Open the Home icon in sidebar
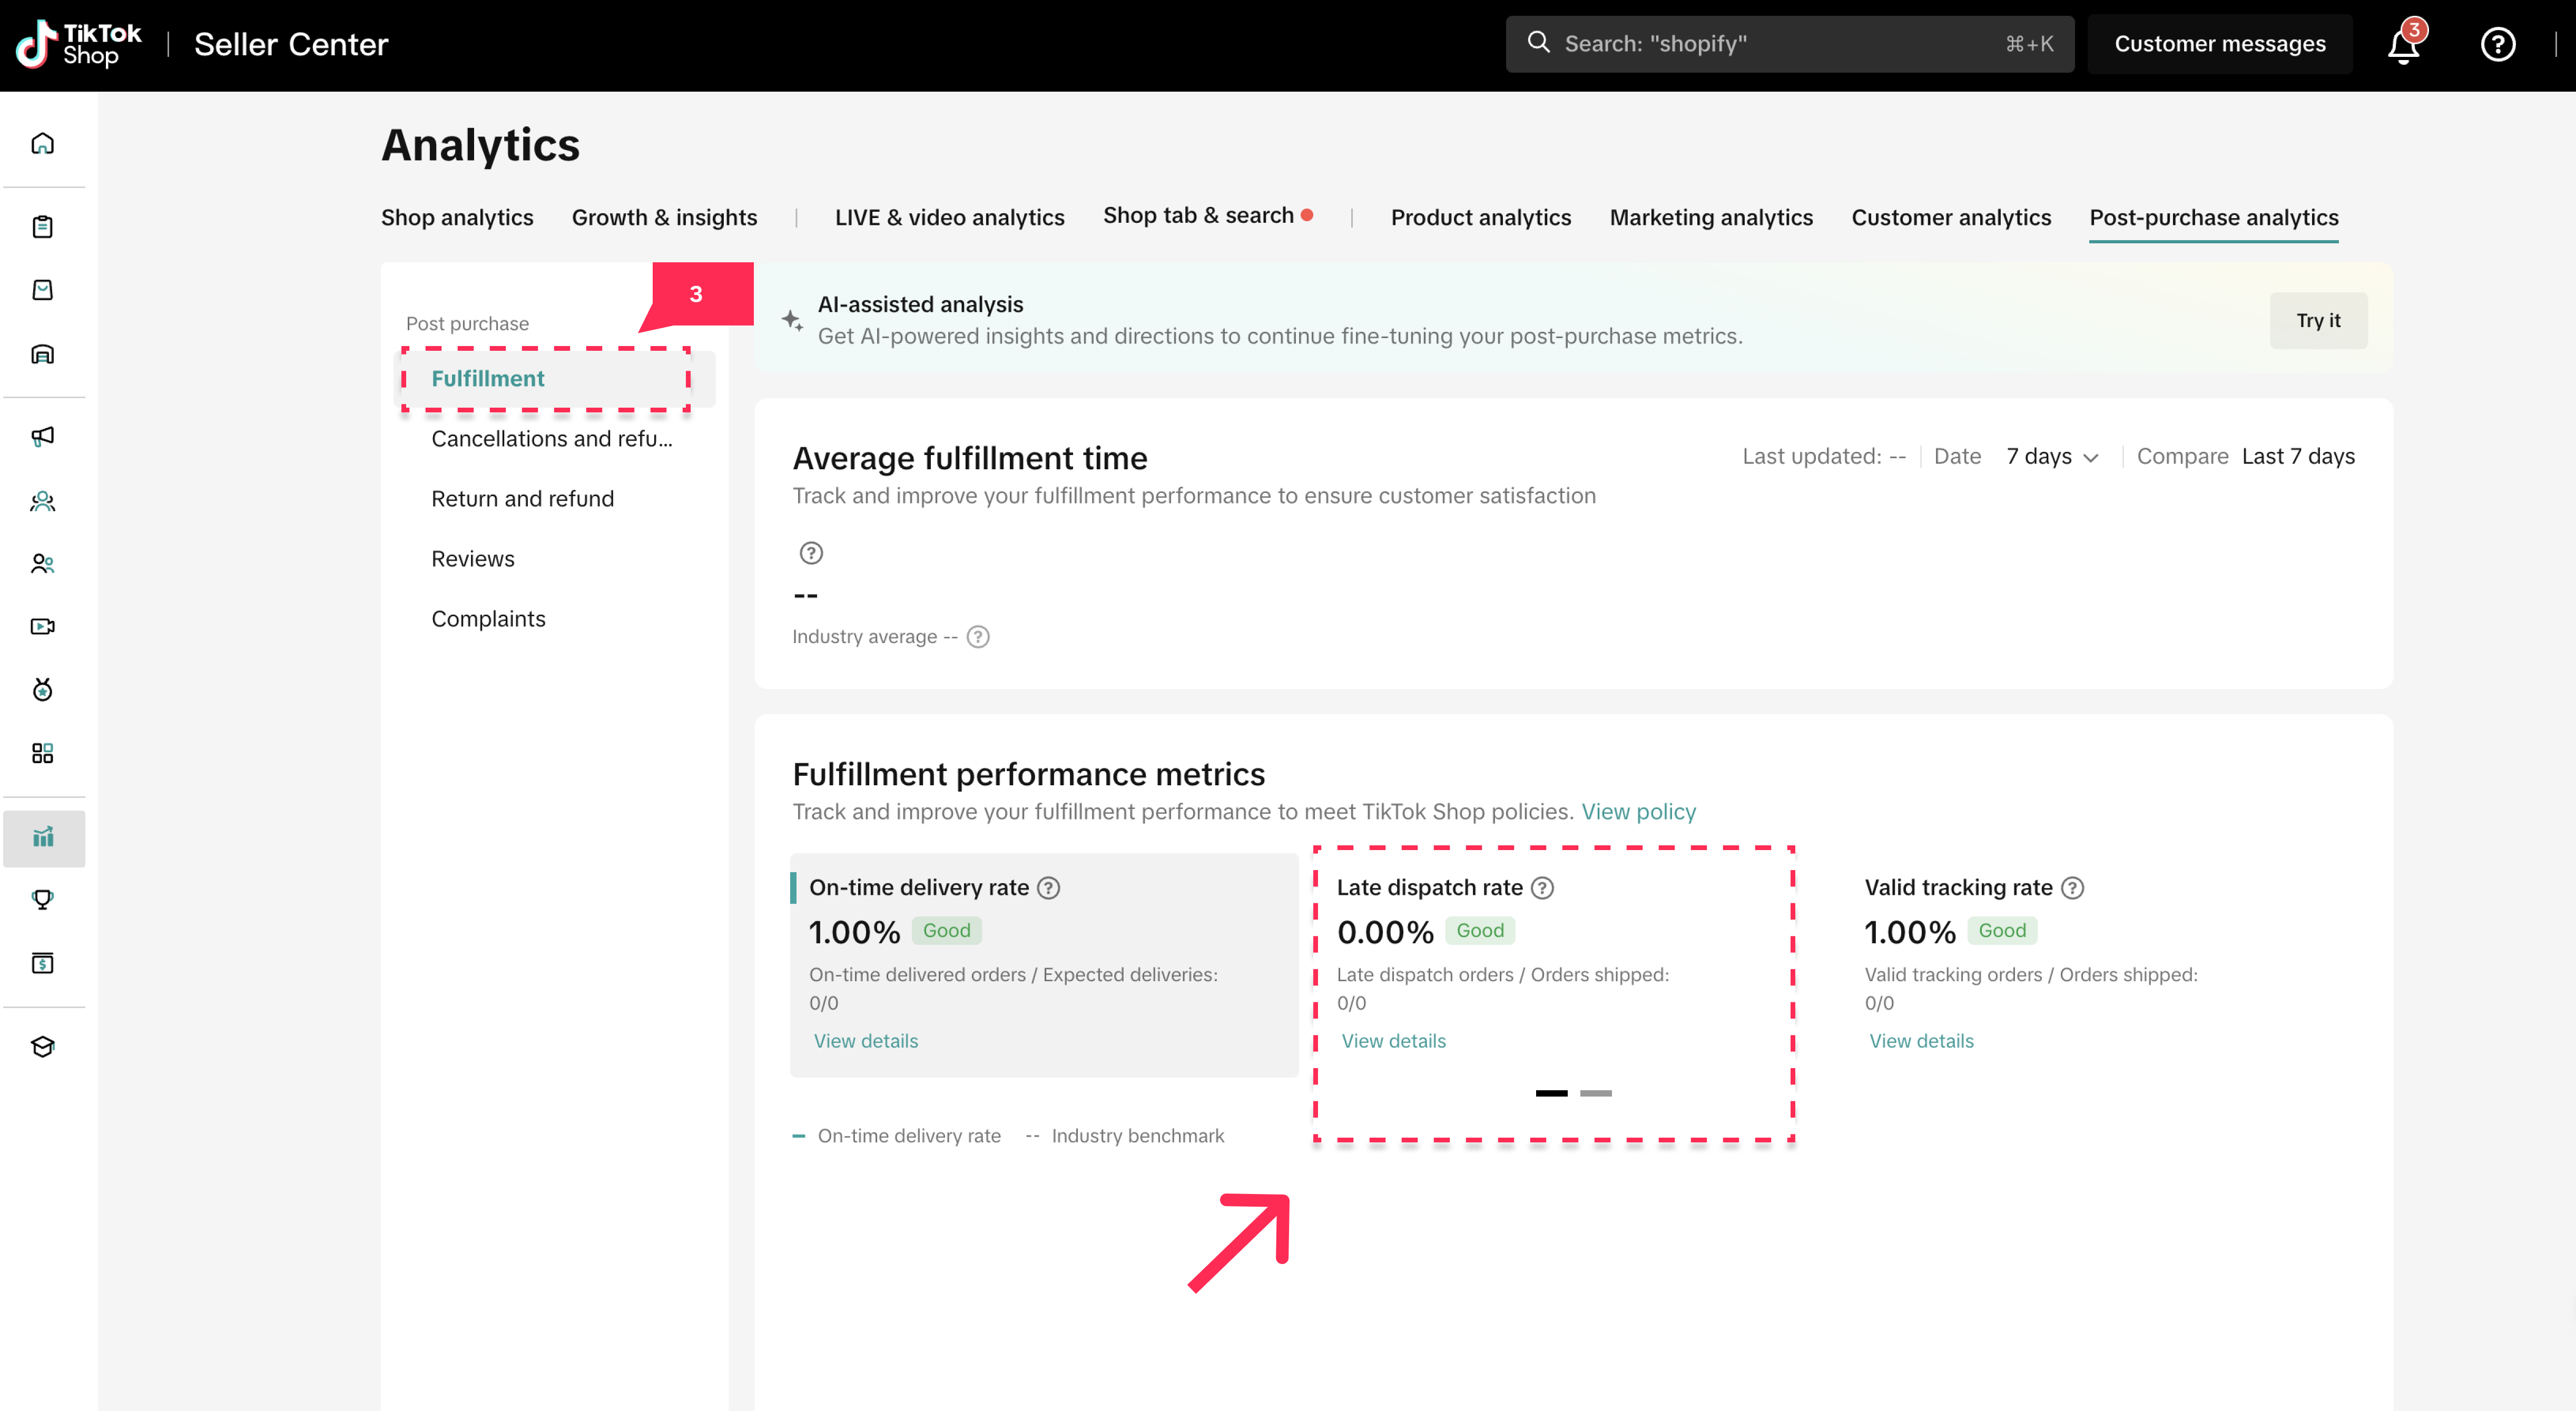The width and height of the screenshot is (2576, 1411). pyautogui.click(x=43, y=144)
